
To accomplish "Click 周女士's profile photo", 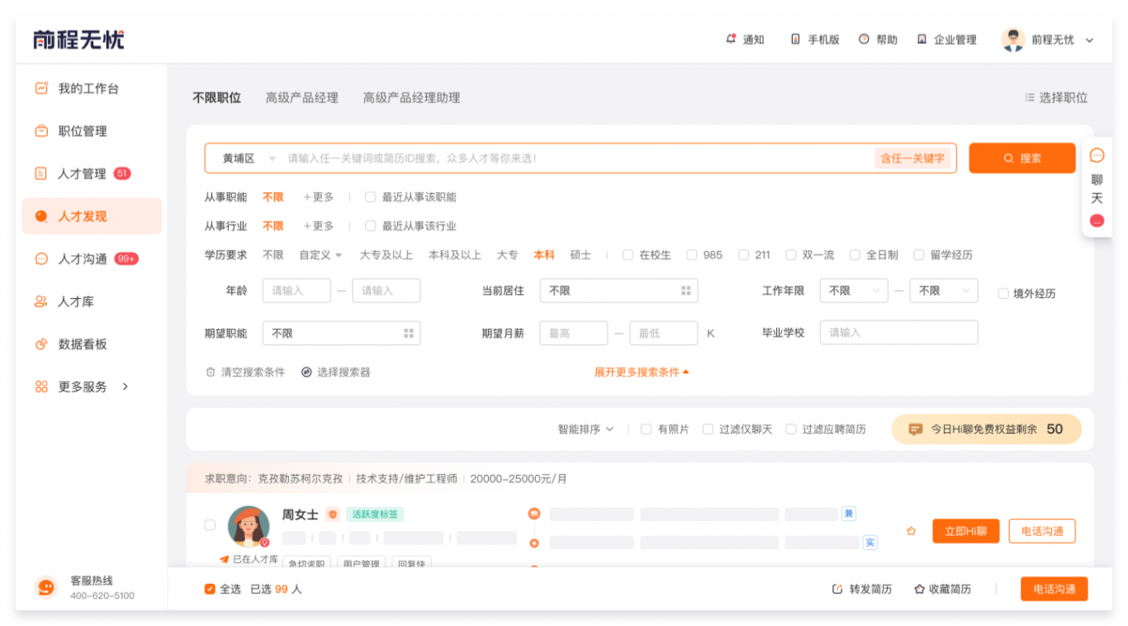I will pos(249,526).
